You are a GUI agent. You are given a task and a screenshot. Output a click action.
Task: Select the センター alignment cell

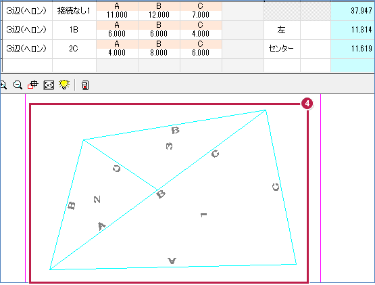pyautogui.click(x=282, y=49)
